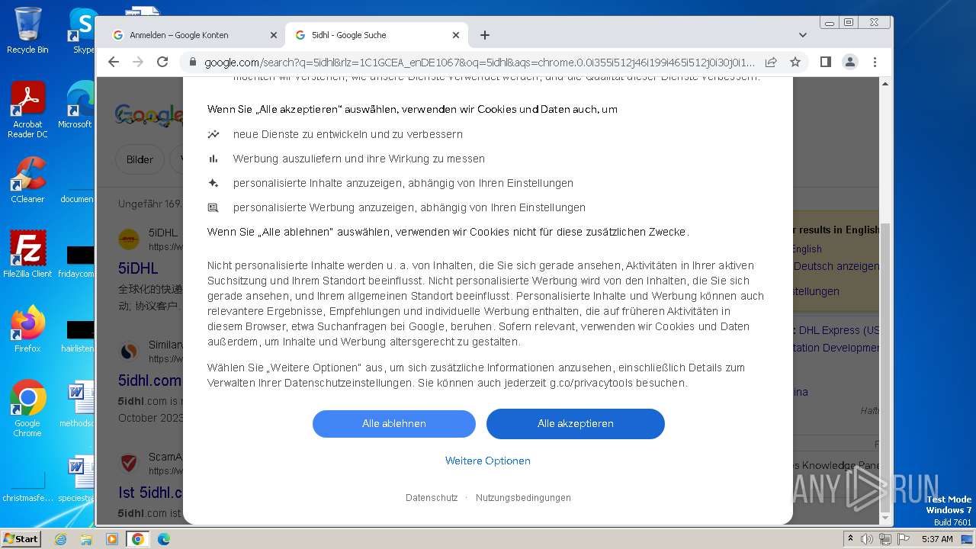
Task: Go forward in browser history
Action: 138,62
